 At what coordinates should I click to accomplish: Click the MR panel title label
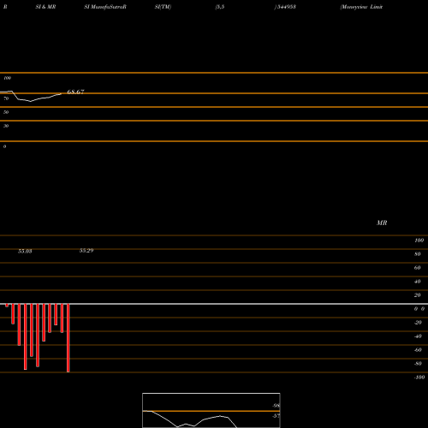pyautogui.click(x=382, y=223)
